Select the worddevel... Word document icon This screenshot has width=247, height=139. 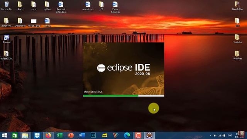[x=88, y=6]
